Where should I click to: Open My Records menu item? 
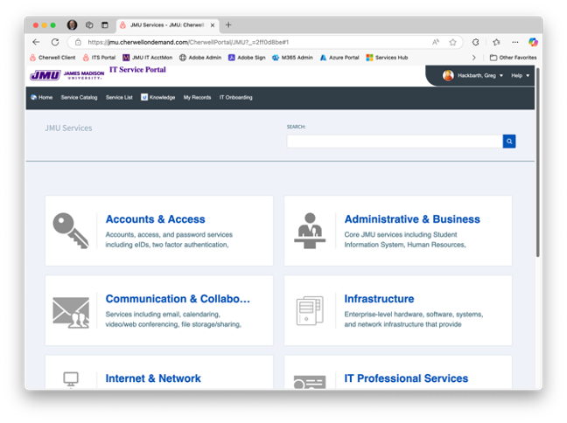[x=197, y=98]
